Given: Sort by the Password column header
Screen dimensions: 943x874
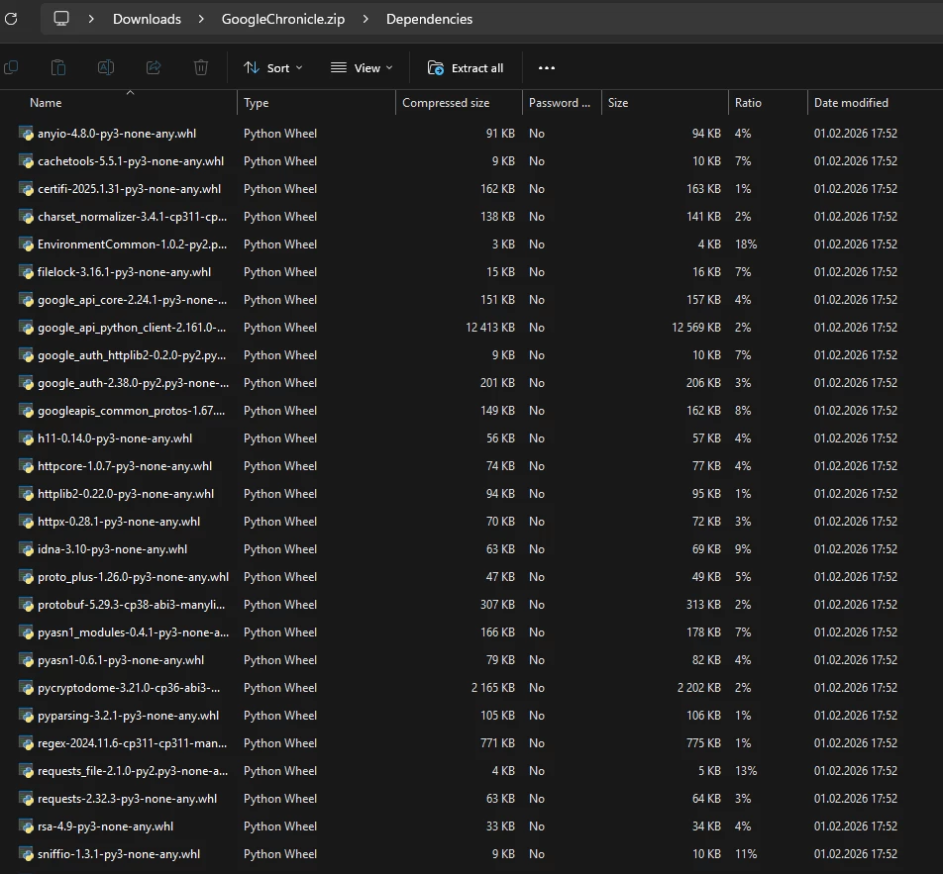Looking at the screenshot, I should click(x=560, y=103).
